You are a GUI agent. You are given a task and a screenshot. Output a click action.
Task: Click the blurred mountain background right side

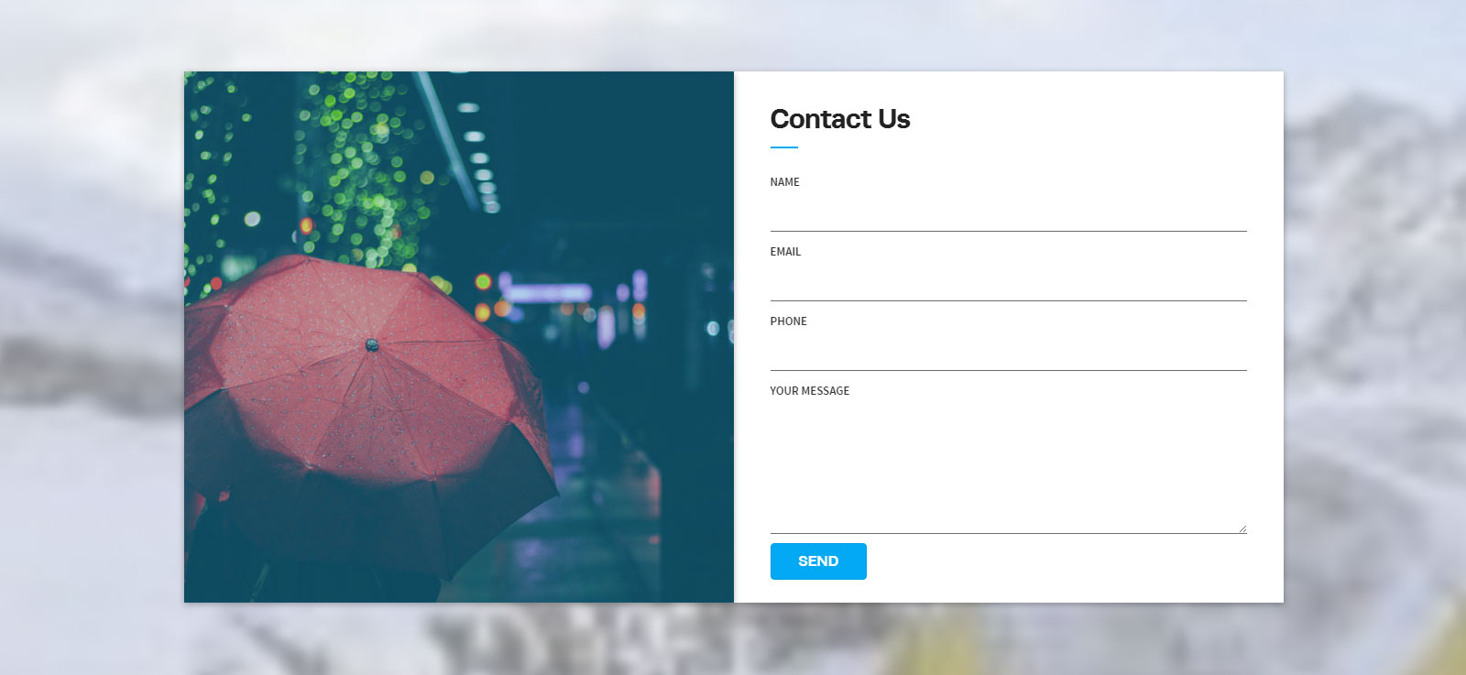[x=1374, y=337]
